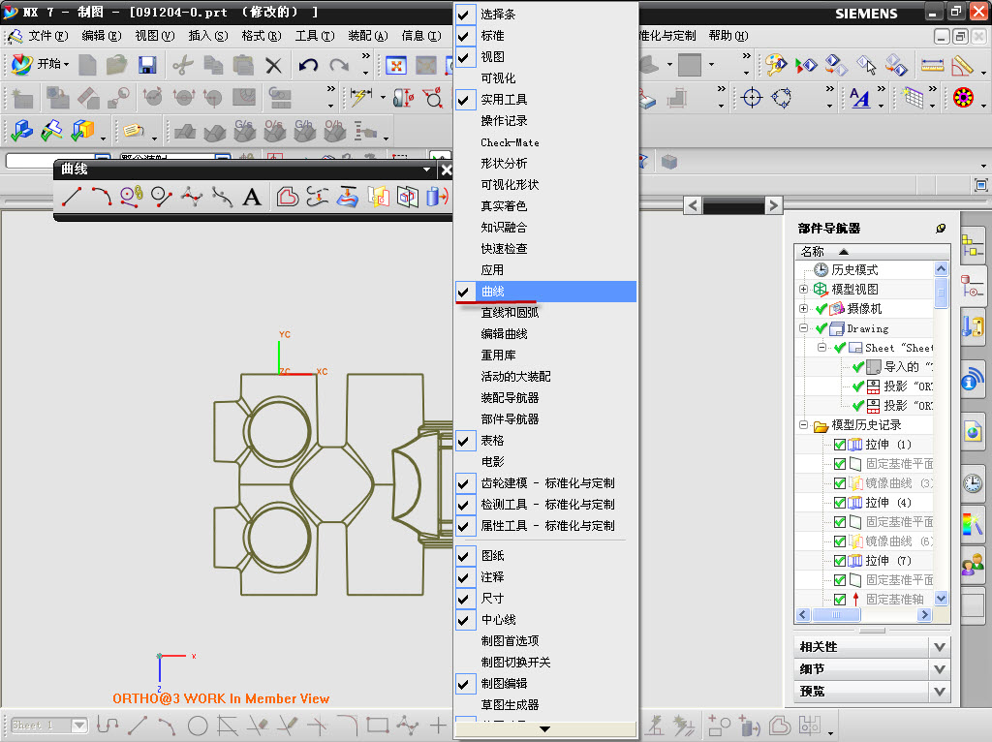The width and height of the screenshot is (992, 742).
Task: Open the 帮助(H) menu
Action: 728,36
